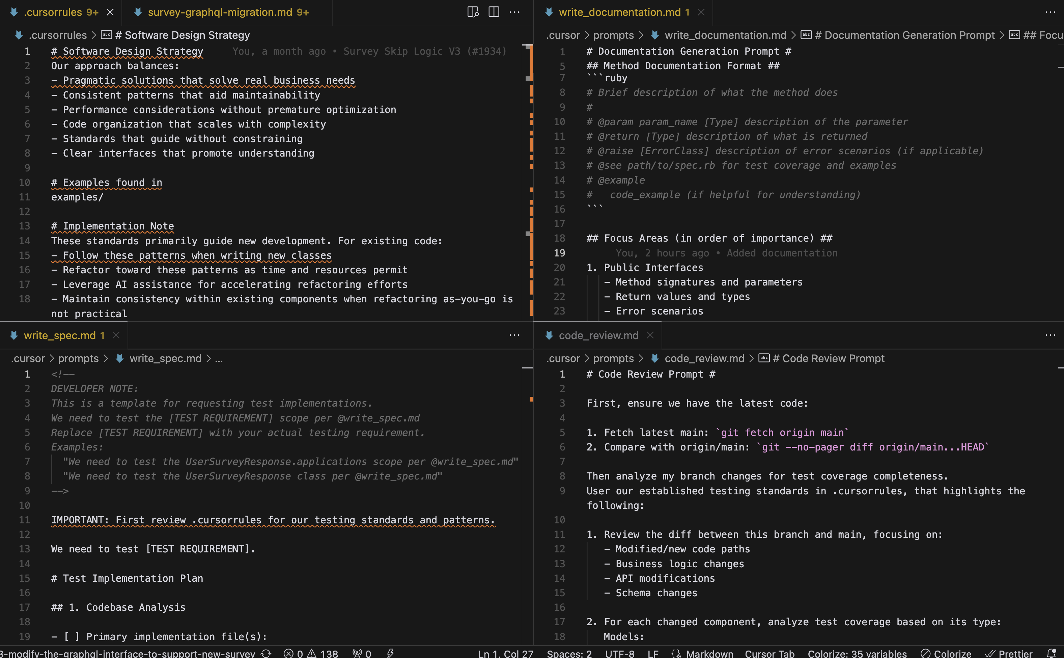Click '# Test Implementation Plan' heading
Screen dimensions: 1064x658
pyautogui.click(x=127, y=578)
